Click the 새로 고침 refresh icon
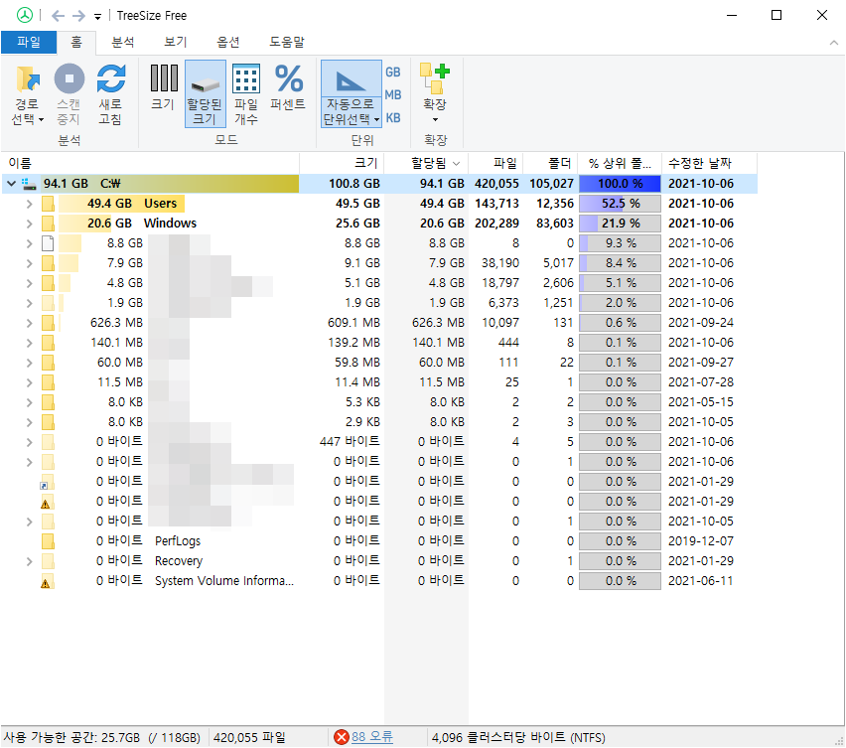The height and width of the screenshot is (748, 846). pyautogui.click(x=111, y=78)
